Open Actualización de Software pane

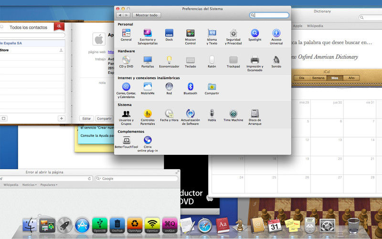190,117
